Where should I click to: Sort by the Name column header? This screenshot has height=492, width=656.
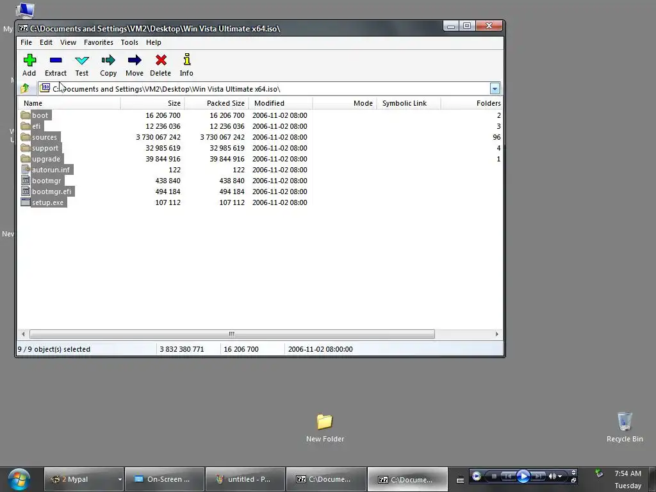(x=69, y=103)
